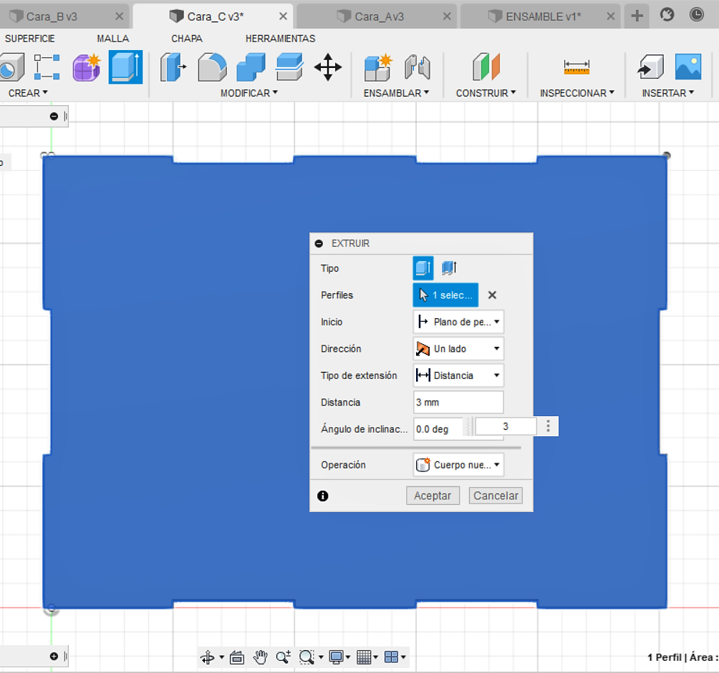Viewport: 719px width, 673px height.
Task: Expand the CREAR menu
Action: 29,93
